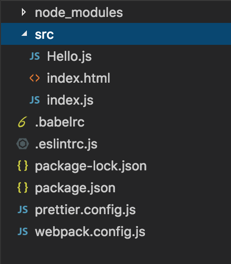Open the .eslintrc.js config file
Viewport: 231px width, 264px height.
point(66,144)
